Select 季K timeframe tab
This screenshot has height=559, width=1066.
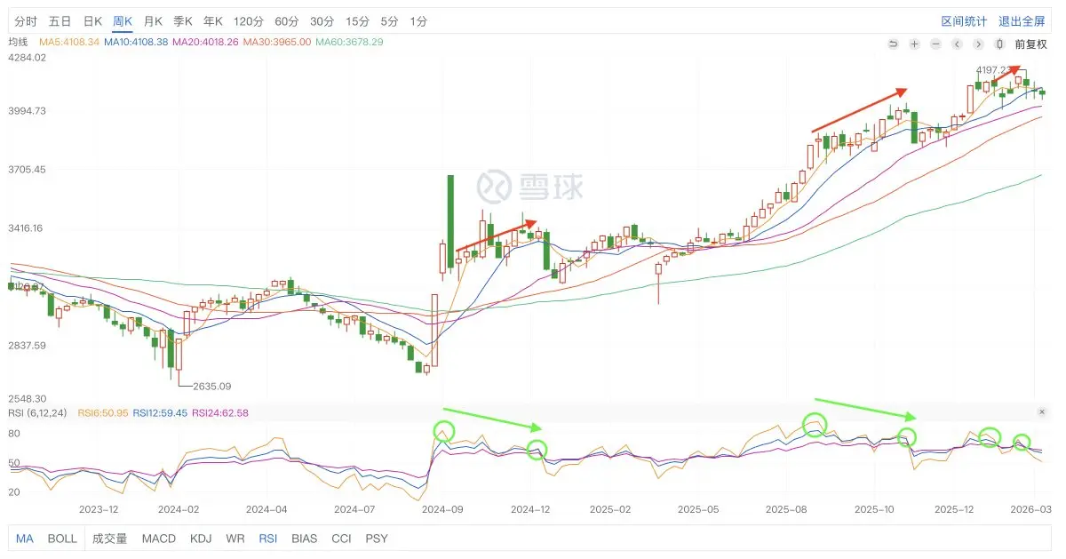[183, 20]
